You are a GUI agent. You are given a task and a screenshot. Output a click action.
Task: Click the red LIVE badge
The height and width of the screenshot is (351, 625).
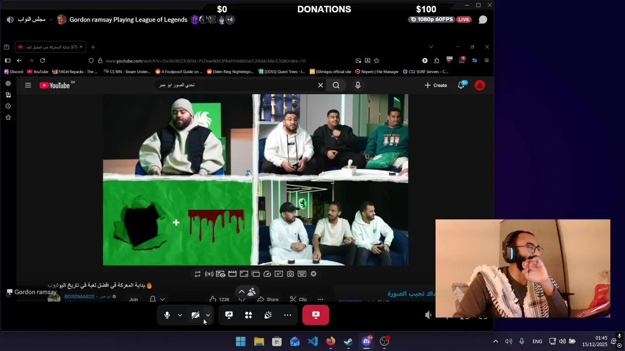coord(463,19)
